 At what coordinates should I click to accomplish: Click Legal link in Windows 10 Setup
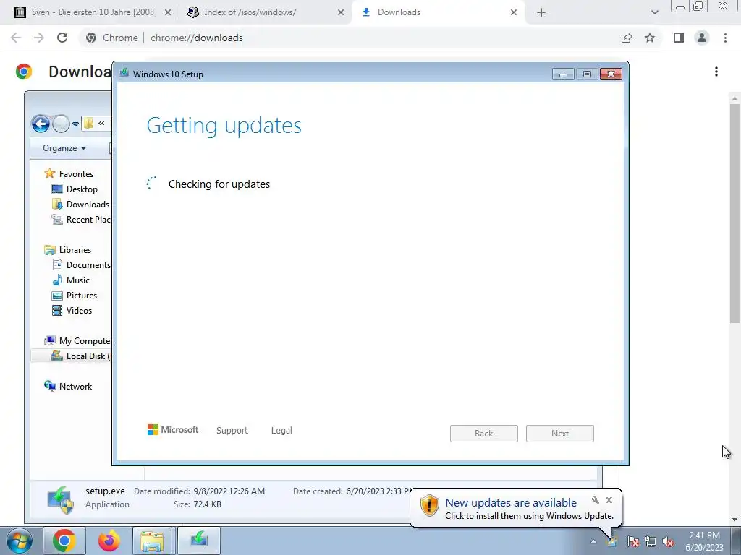click(x=281, y=431)
